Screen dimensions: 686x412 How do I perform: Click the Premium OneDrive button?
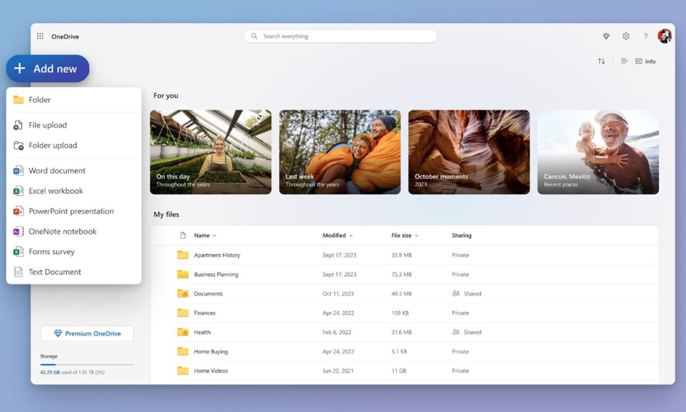point(87,334)
